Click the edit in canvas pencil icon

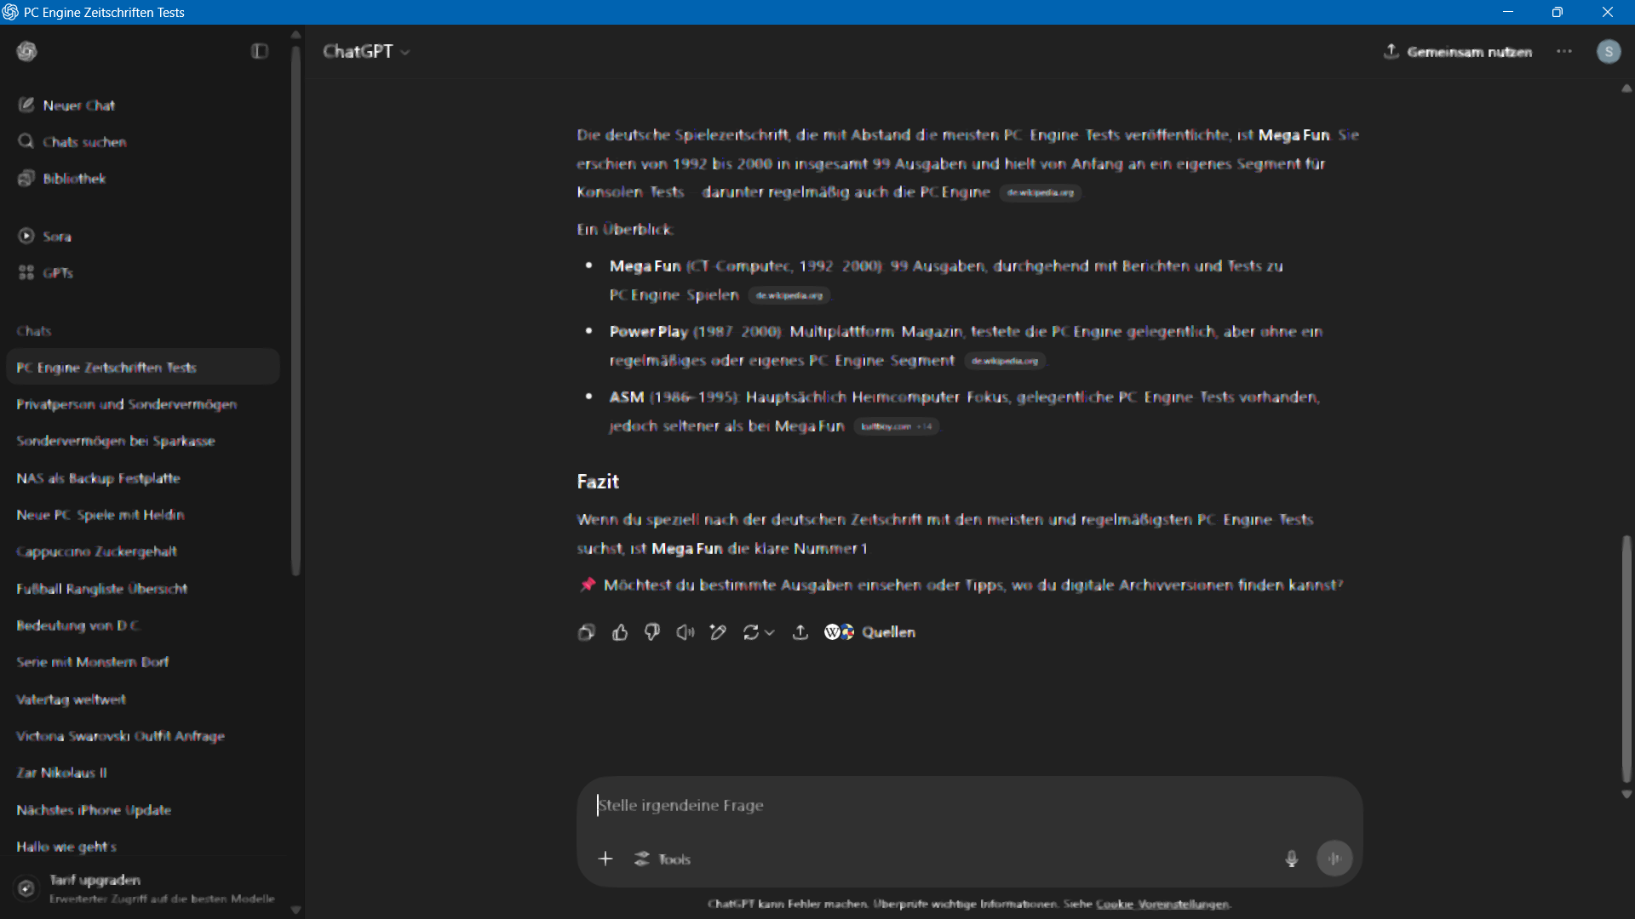click(718, 632)
